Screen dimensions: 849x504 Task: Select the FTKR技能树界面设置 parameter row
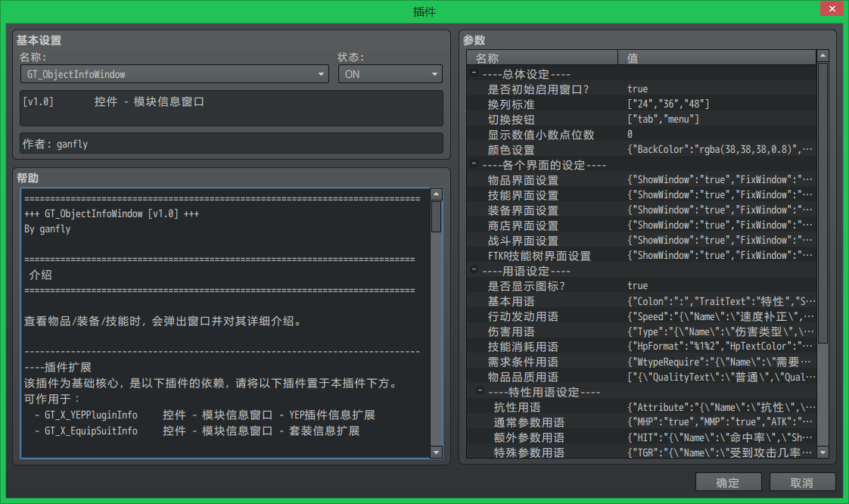(x=642, y=256)
